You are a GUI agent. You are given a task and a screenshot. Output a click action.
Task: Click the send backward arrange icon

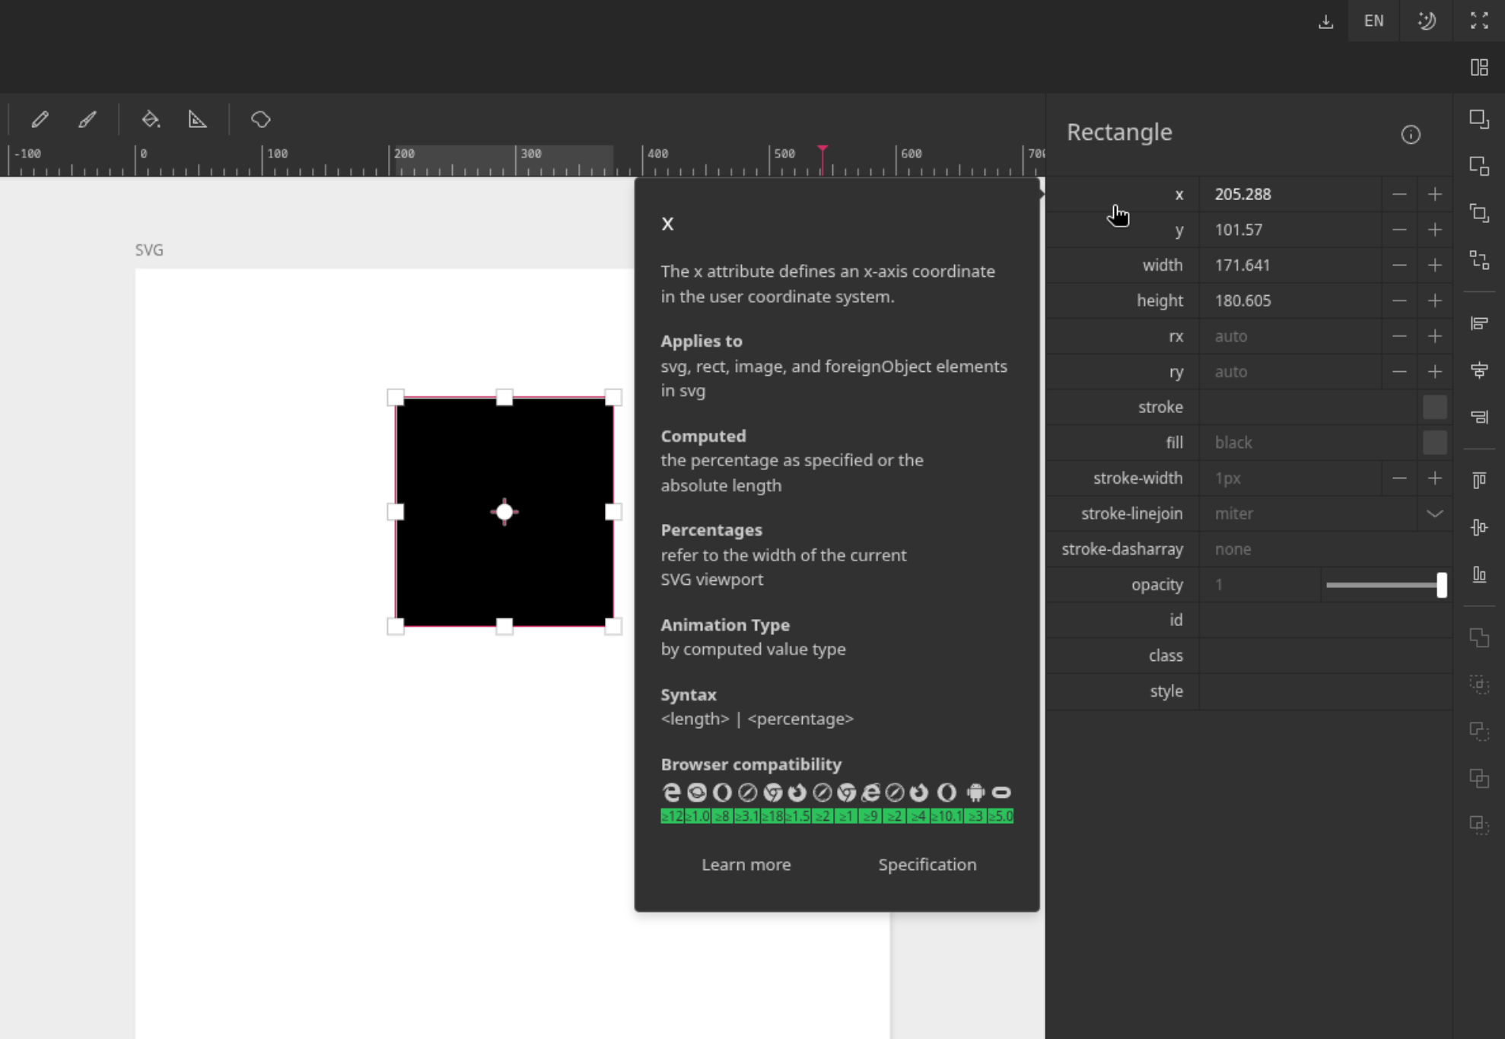pyautogui.click(x=1479, y=167)
